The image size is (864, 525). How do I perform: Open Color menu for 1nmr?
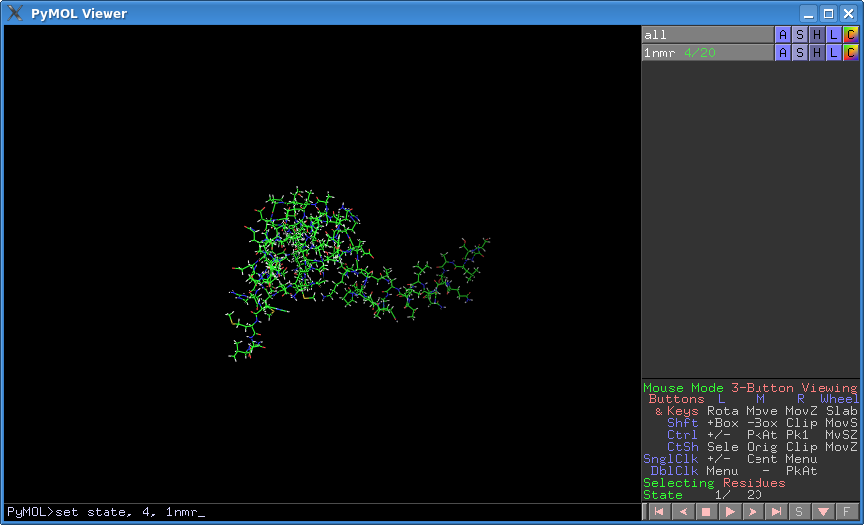[x=850, y=53]
